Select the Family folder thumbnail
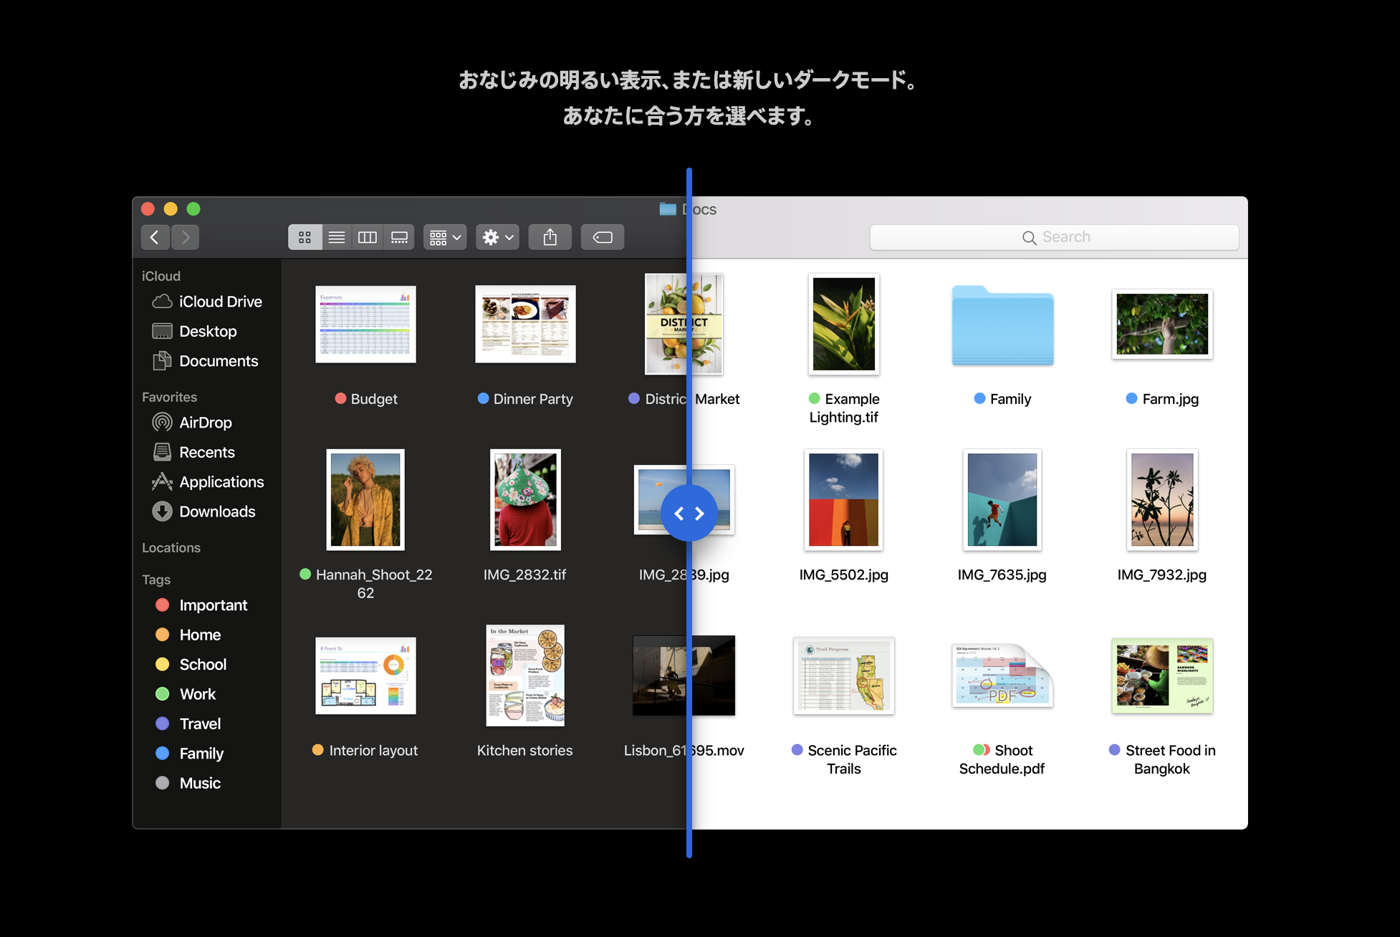The height and width of the screenshot is (937, 1400). (x=1002, y=326)
